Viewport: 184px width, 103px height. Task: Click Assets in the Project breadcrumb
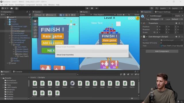click(x=33, y=78)
